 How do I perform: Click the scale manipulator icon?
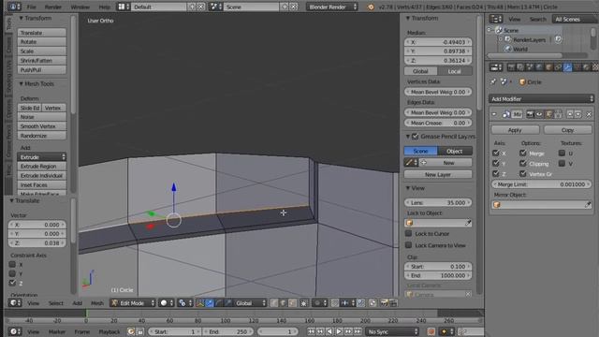pos(228,303)
